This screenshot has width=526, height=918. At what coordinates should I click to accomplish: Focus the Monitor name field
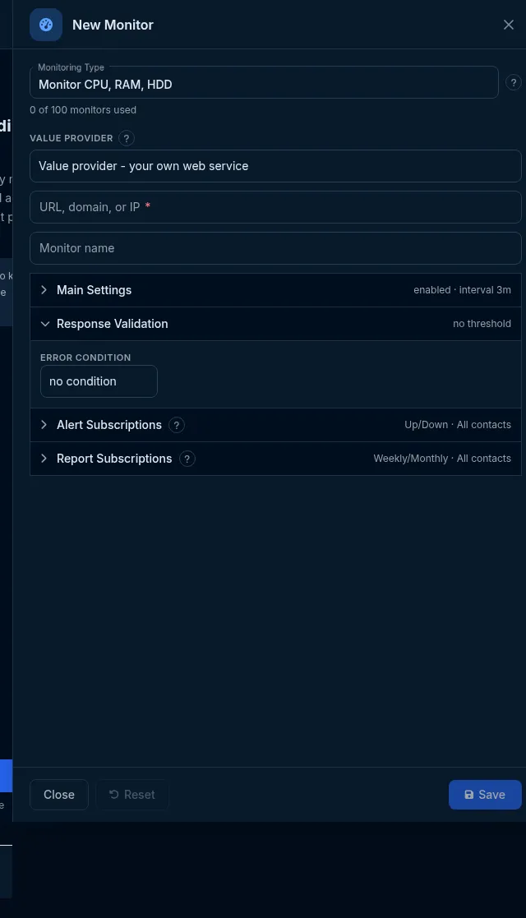(x=275, y=248)
